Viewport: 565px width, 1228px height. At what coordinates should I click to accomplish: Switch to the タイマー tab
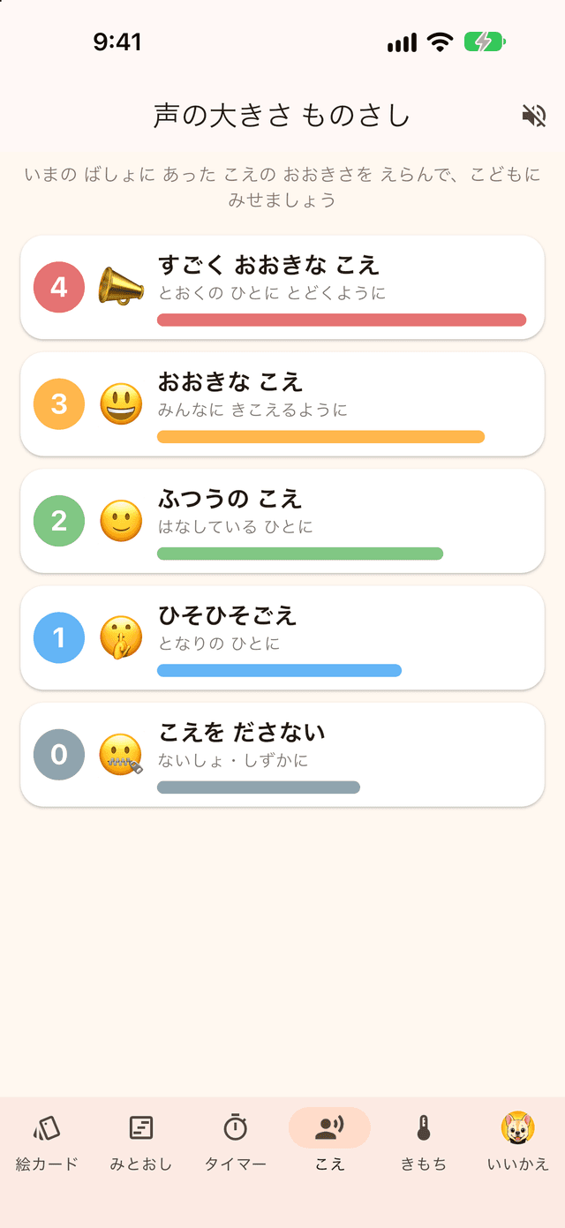pyautogui.click(x=235, y=1141)
